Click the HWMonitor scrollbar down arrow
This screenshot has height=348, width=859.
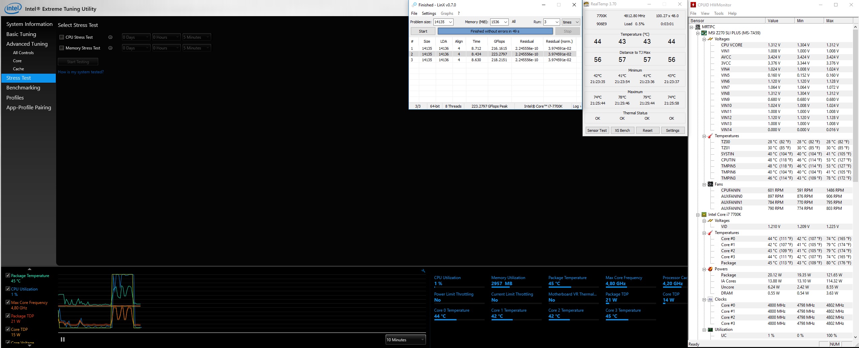[856, 337]
